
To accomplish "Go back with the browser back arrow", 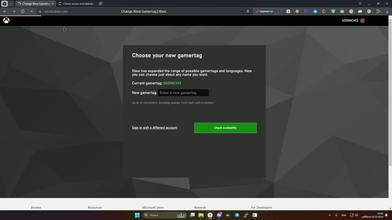I will (x=5, y=11).
